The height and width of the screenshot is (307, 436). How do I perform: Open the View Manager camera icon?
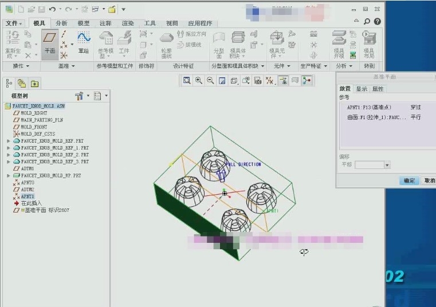click(x=258, y=81)
